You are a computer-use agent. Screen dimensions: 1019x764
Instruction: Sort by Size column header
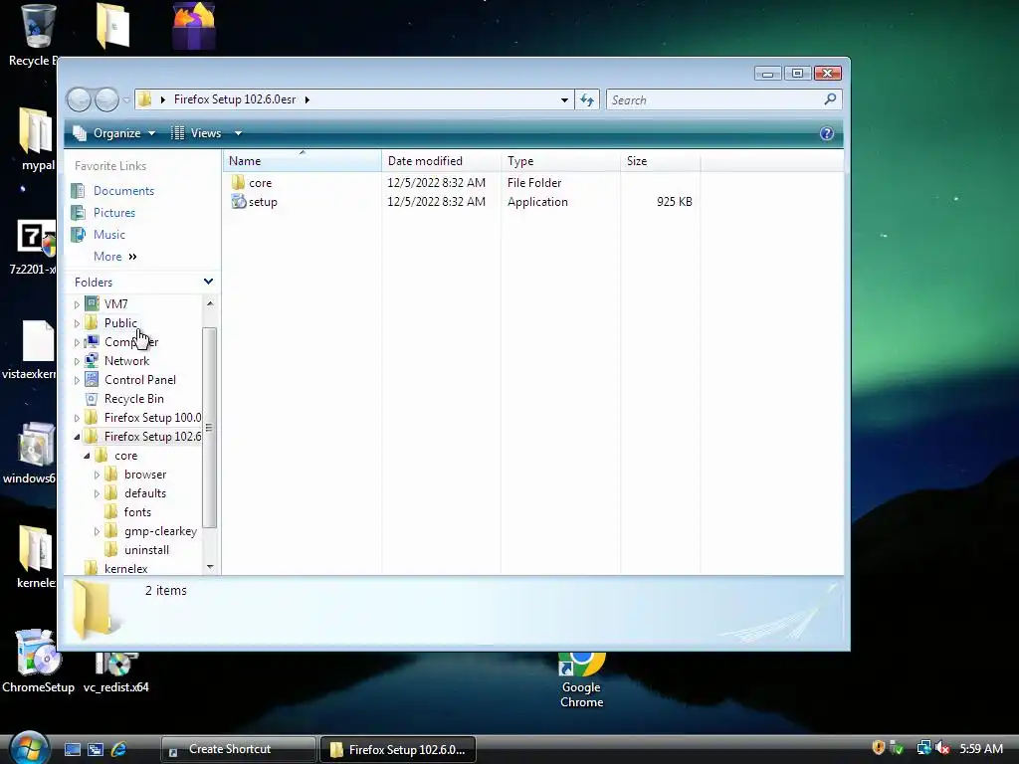661,161
